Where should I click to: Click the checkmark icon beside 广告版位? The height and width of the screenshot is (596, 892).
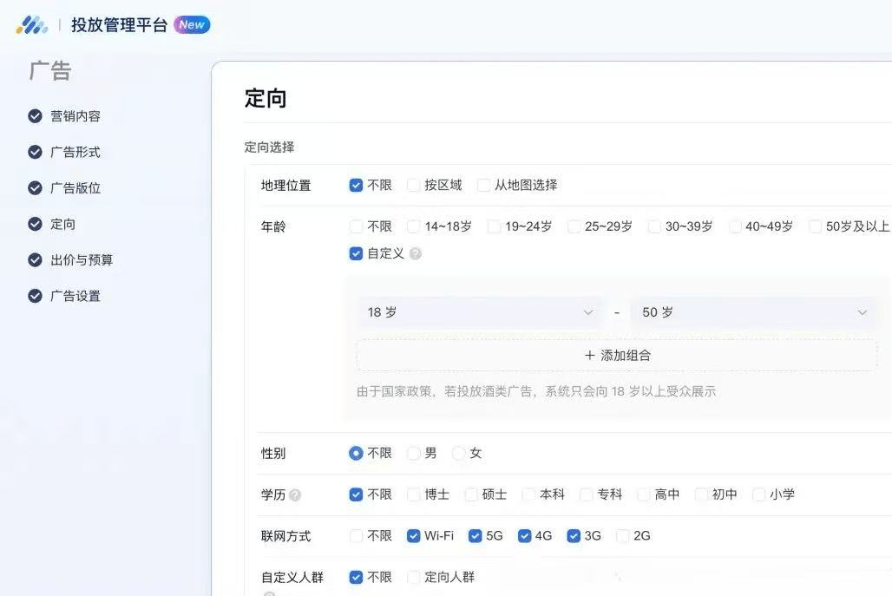click(35, 188)
